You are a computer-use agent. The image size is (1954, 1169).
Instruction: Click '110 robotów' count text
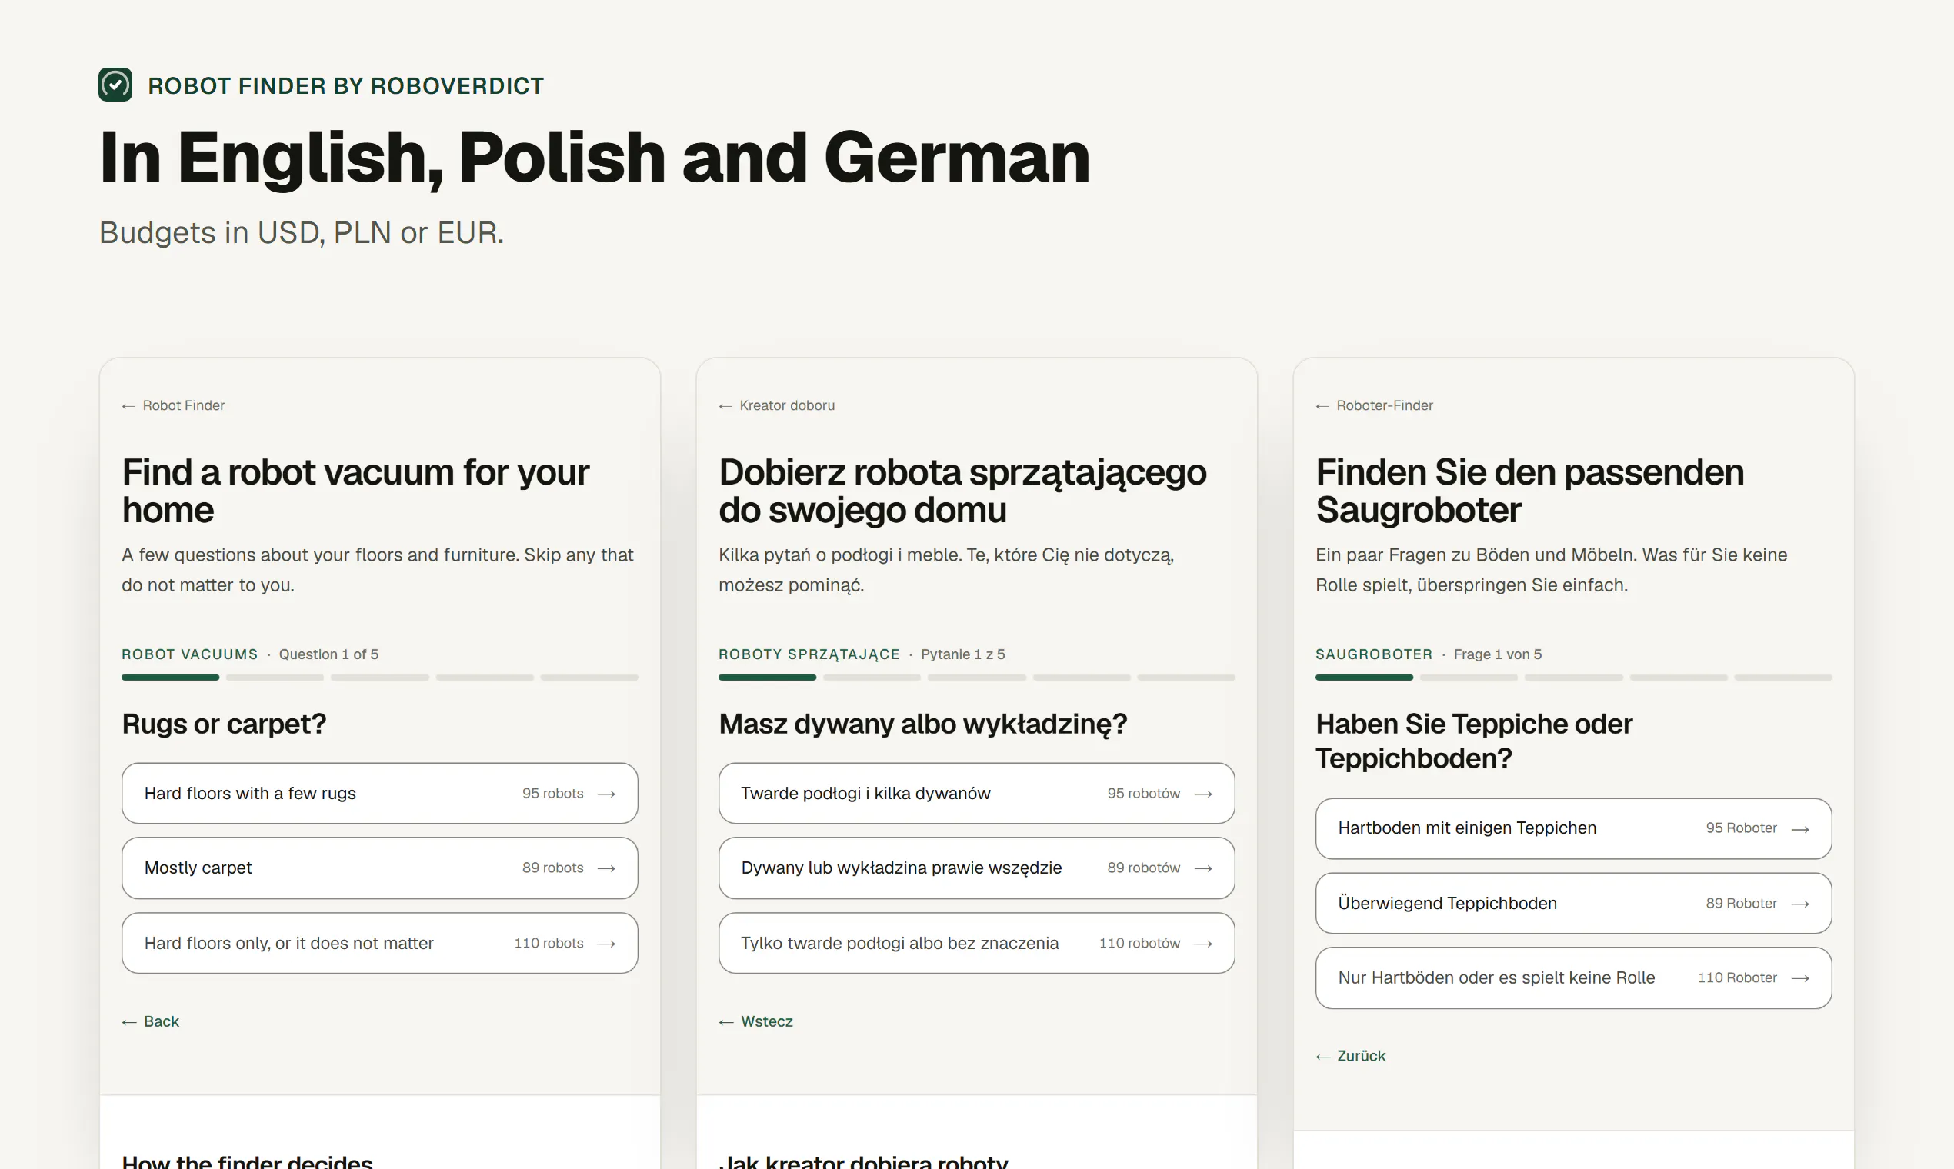coord(1139,943)
